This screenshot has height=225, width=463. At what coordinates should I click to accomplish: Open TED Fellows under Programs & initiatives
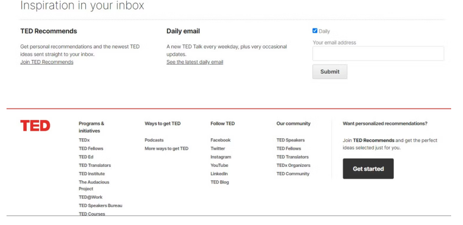point(91,148)
